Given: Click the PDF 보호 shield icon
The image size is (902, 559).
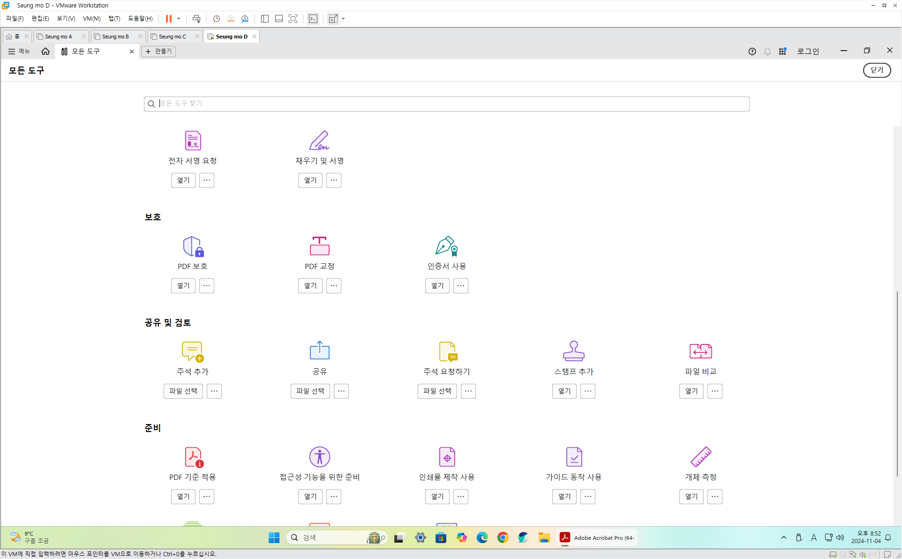Looking at the screenshot, I should pyautogui.click(x=193, y=246).
